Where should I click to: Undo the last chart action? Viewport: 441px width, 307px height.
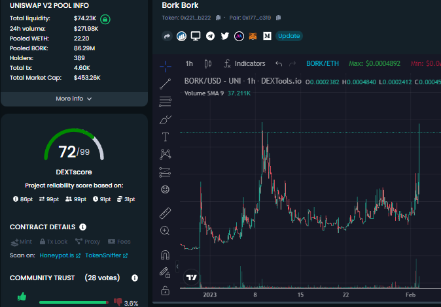click(279, 64)
